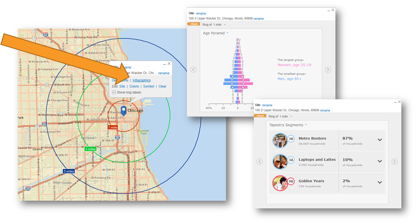Open the Symbol edit link

click(149, 86)
